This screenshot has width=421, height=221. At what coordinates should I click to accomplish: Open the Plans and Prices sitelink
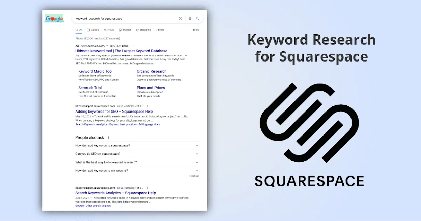pyautogui.click(x=151, y=88)
